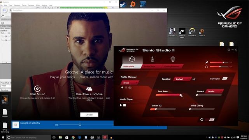The width and height of the screenshot is (249, 140).
Task: Open the Sonic Studio tab
Action: [132, 62]
